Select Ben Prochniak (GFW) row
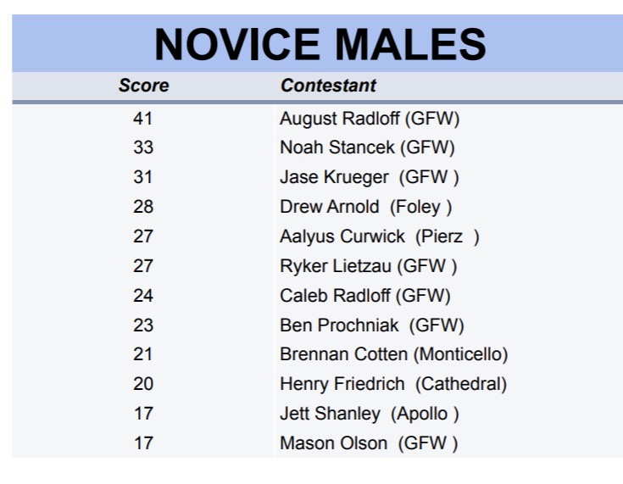The width and height of the screenshot is (623, 484). click(x=371, y=325)
